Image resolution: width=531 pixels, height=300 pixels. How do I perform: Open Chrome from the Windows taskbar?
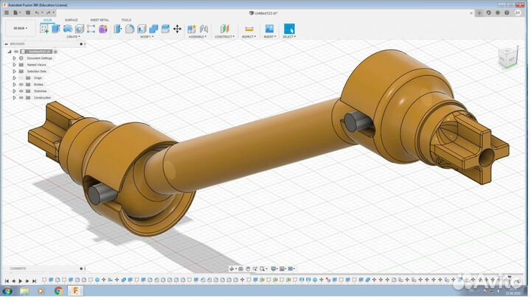point(58,291)
